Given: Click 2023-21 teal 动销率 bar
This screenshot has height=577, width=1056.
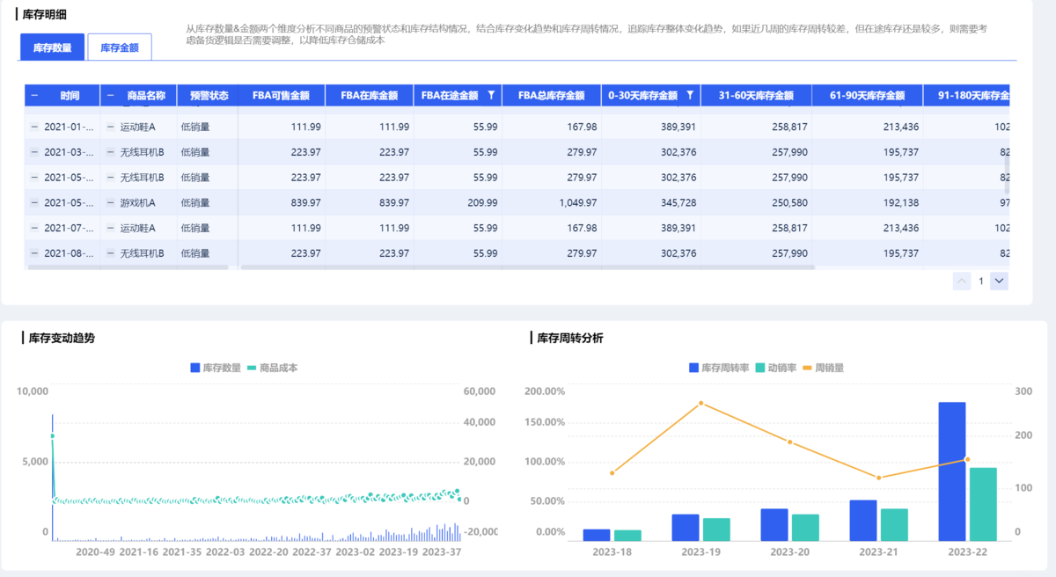Looking at the screenshot, I should coord(894,525).
